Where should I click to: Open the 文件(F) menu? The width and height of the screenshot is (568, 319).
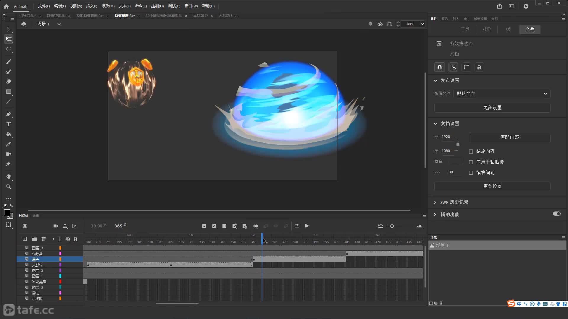pos(44,6)
